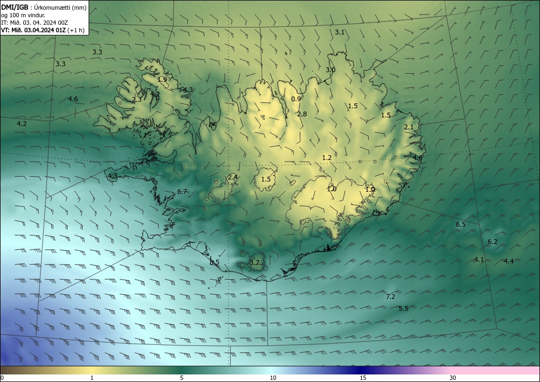Click the map value "6.7"
This screenshot has height=382, width=540.
pyautogui.click(x=182, y=191)
